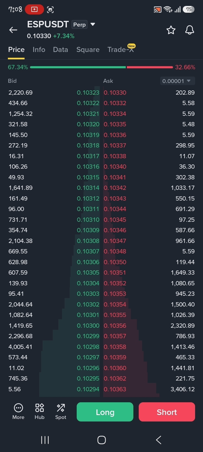Tap the Android recent apps button
The width and height of the screenshot is (203, 452).
coord(45,440)
